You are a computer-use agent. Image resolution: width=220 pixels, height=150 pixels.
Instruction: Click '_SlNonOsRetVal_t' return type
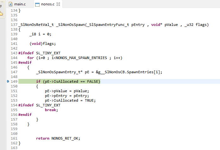[x=36, y=25]
